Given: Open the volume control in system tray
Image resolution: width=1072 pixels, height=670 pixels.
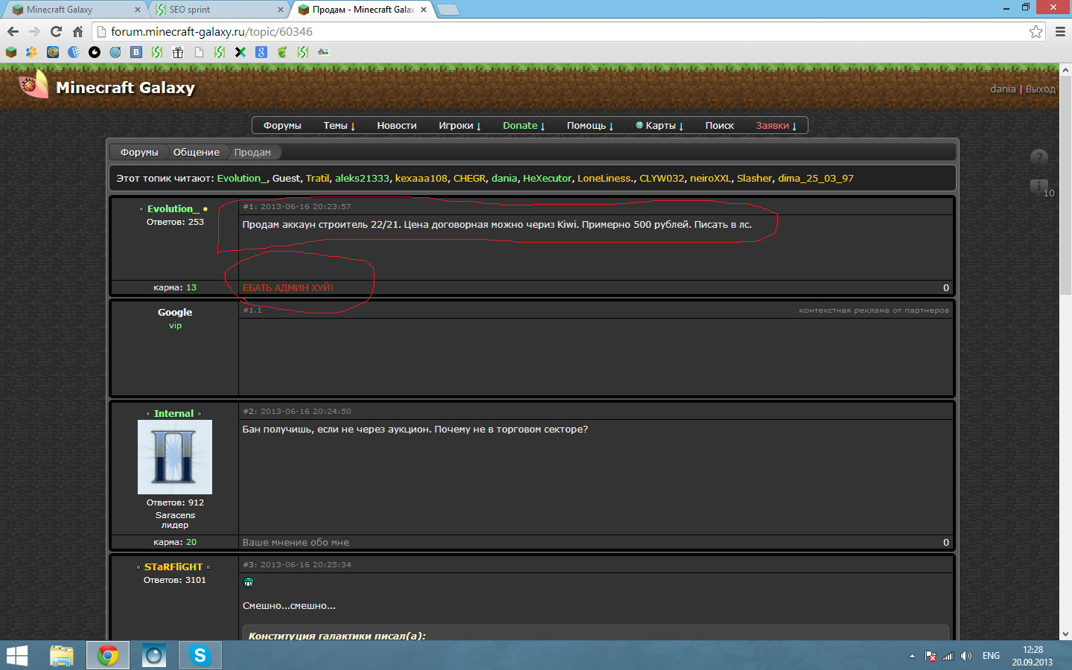Looking at the screenshot, I should (x=966, y=656).
